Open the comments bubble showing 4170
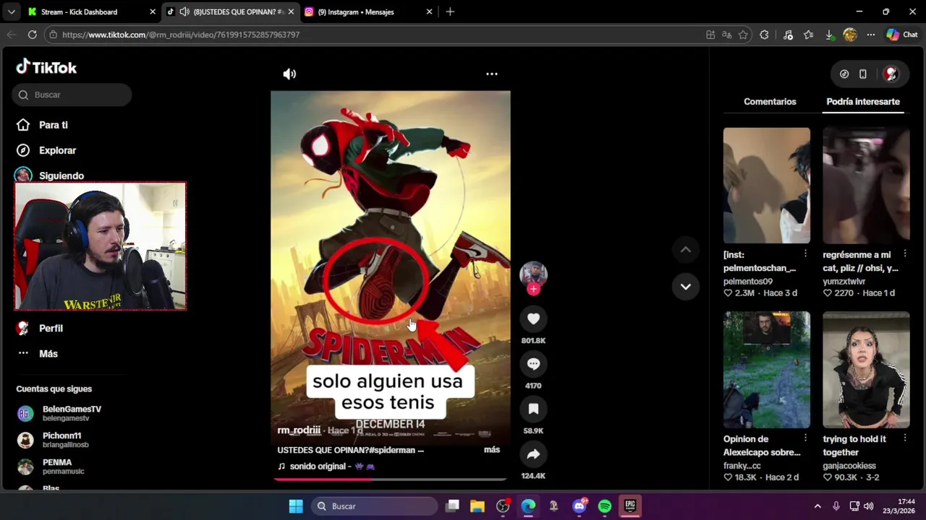Screen dimensions: 926x520 533,364
